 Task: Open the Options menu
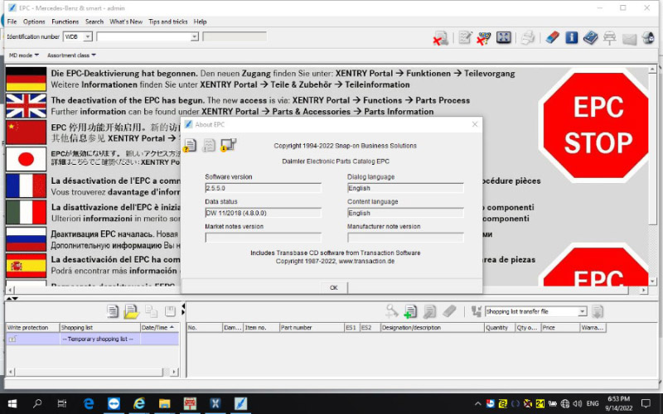tap(34, 22)
